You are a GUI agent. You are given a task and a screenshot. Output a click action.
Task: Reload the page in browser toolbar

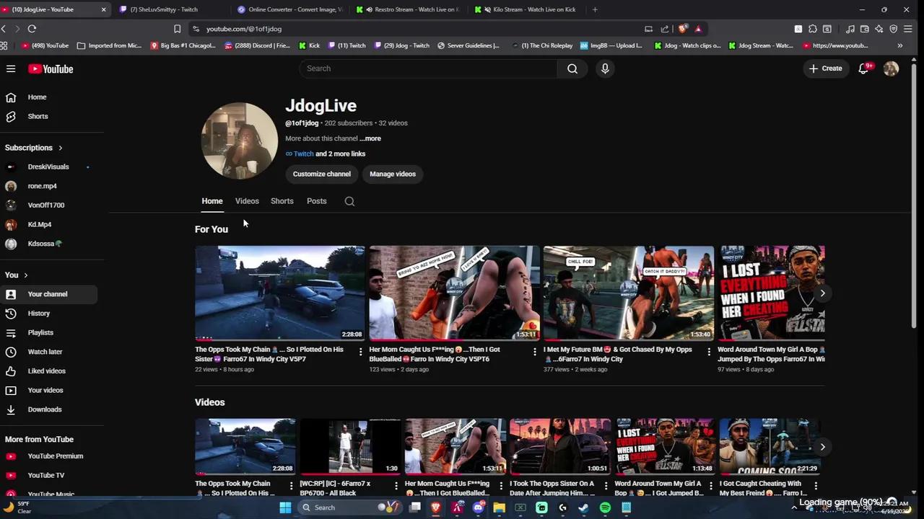pyautogui.click(x=32, y=29)
